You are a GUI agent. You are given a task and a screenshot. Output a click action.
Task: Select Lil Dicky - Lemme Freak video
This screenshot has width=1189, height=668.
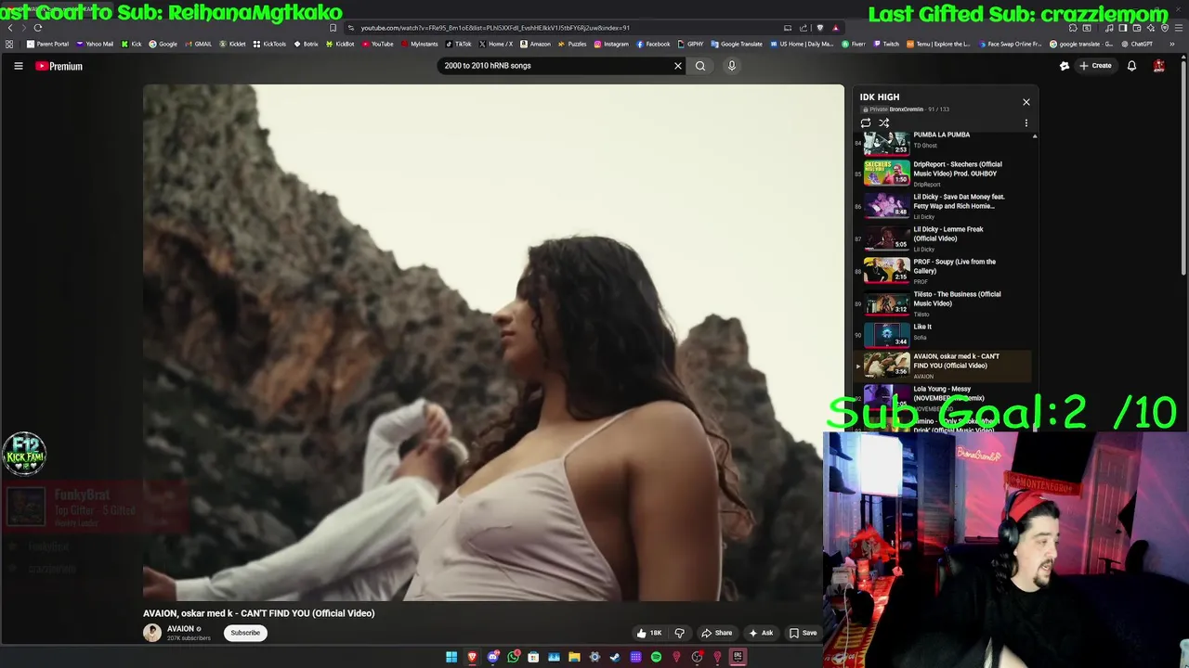[x=943, y=238]
